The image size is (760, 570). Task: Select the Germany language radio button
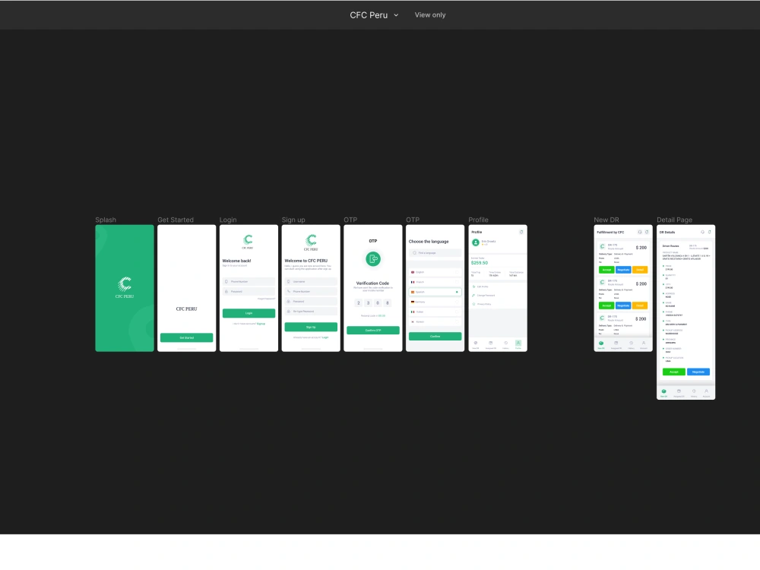click(x=457, y=302)
